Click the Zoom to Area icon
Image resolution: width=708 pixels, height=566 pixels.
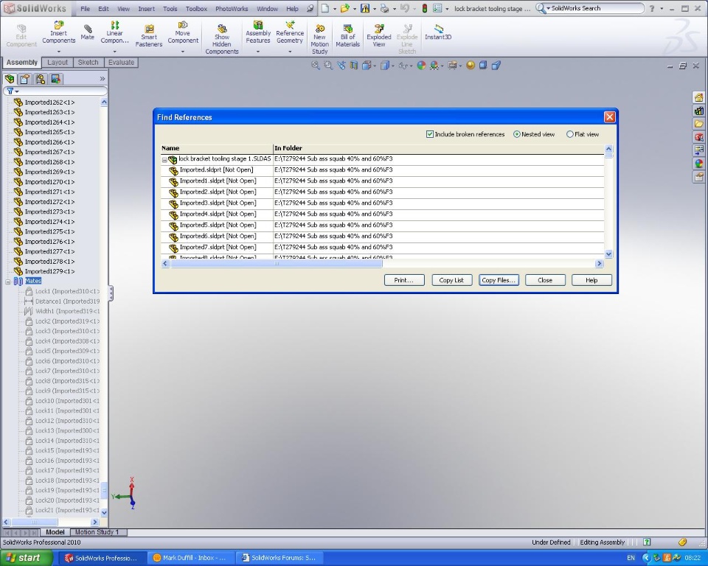[328, 66]
